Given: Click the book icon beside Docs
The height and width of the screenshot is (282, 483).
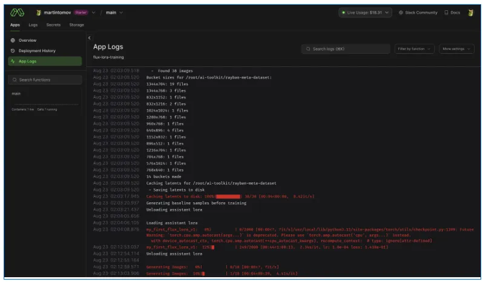Looking at the screenshot, I should pyautogui.click(x=446, y=13).
